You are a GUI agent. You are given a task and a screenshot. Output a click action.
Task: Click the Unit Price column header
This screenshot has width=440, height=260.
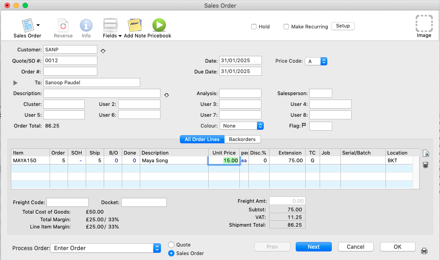(224, 153)
